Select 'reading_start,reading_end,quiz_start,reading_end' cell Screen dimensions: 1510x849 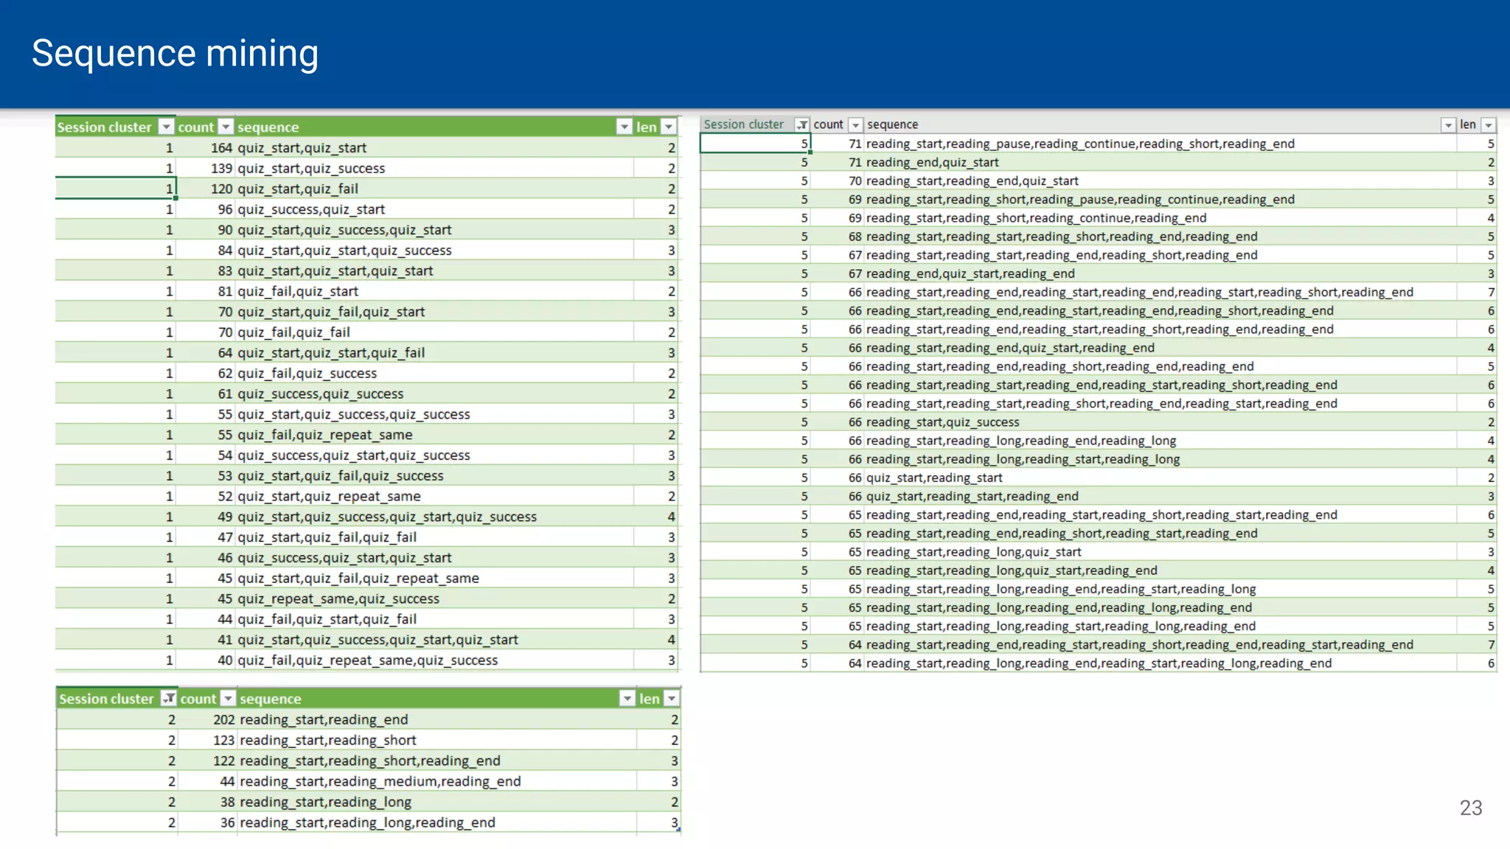[x=1161, y=348]
